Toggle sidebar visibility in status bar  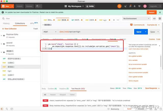click(2, 109)
